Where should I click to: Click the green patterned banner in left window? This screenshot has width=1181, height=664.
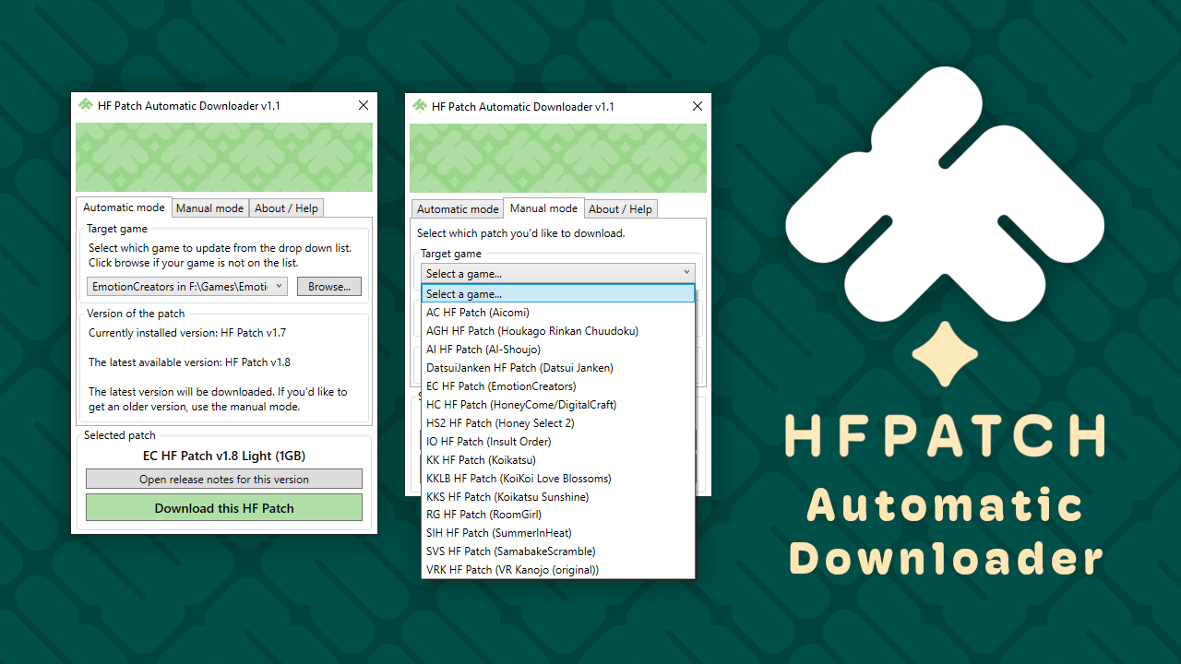tap(224, 157)
